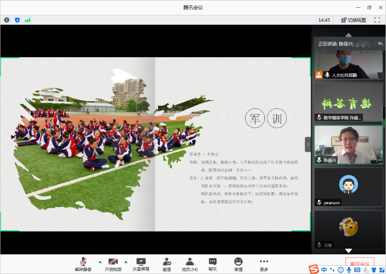Open the 表情 emoji reactions

238,264
